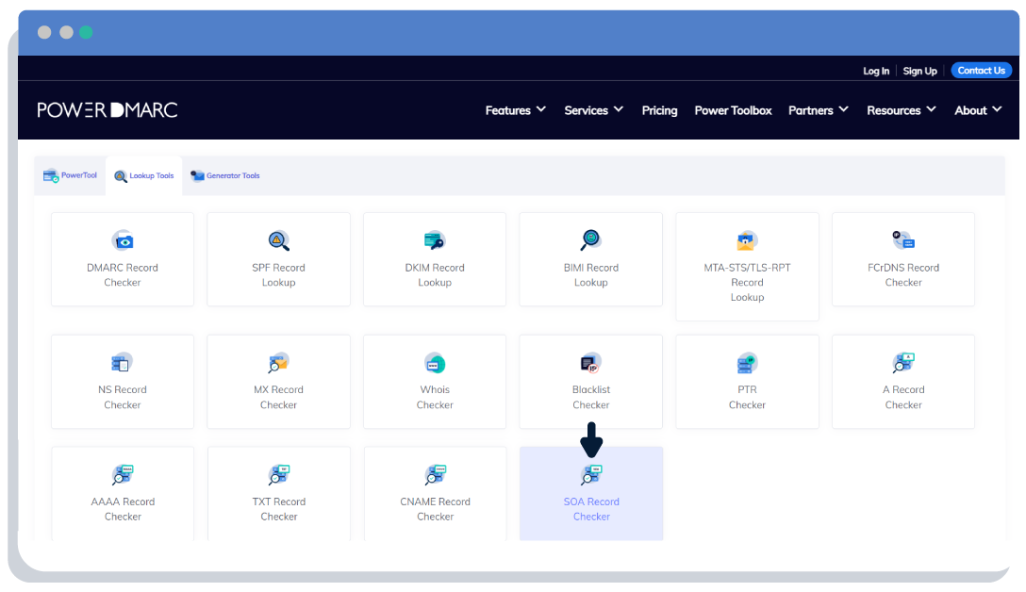This screenshot has width=1026, height=592.
Task: Switch to the PowerTool tab
Action: [x=70, y=175]
